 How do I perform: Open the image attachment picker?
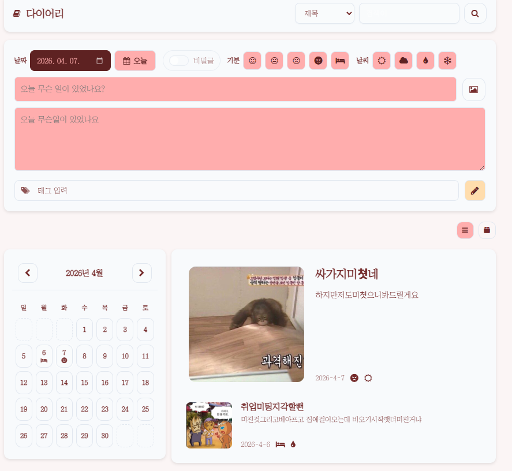point(473,89)
